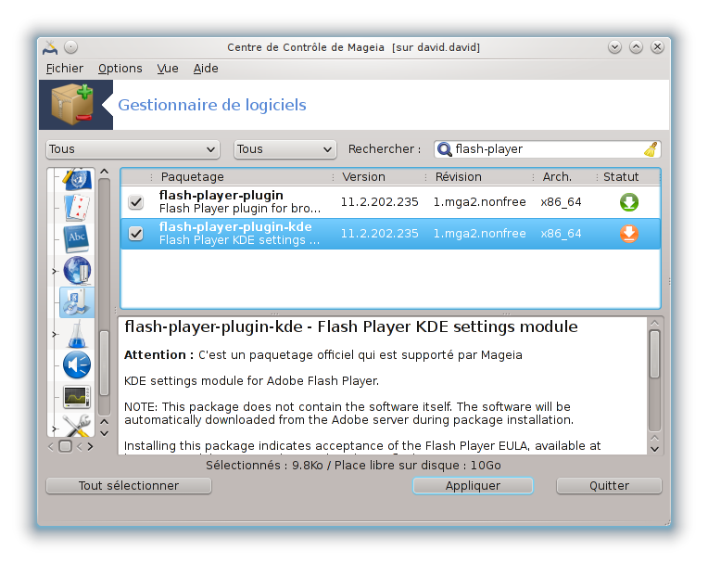The image size is (708, 563).
Task: Click the green install status icon of flash-player-plugin
Action: (629, 202)
